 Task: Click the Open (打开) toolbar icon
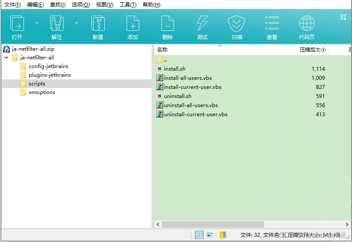point(17,23)
